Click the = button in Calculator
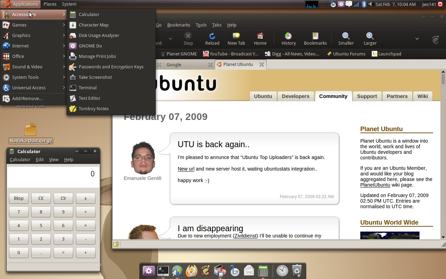Viewport: 446px width, 279px height. point(63,253)
